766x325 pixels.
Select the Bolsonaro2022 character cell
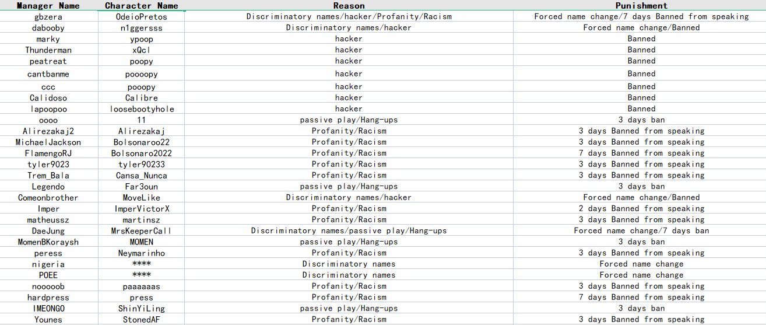(142, 153)
